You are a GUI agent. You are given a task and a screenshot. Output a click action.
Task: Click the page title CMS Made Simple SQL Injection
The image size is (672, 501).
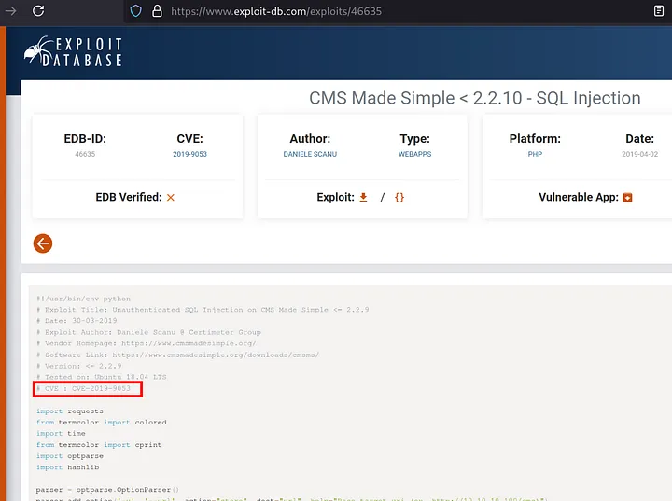[x=475, y=98]
